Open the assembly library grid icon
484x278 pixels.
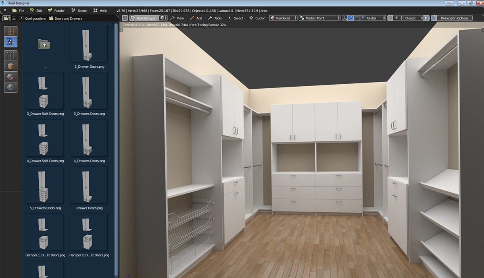point(10,56)
